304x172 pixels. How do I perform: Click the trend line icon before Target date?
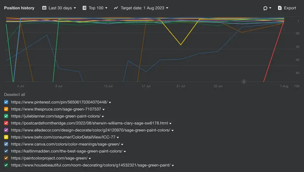(116, 8)
